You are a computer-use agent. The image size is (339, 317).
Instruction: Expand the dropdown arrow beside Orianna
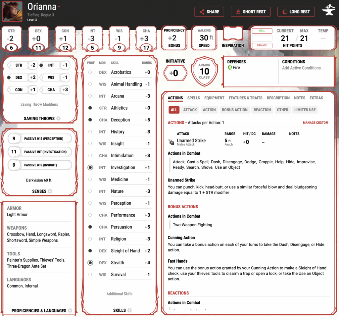pyautogui.click(x=59, y=7)
